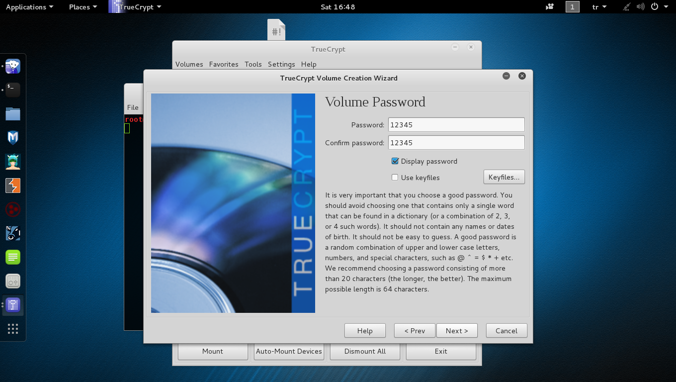Go back with the < Prev button

415,331
